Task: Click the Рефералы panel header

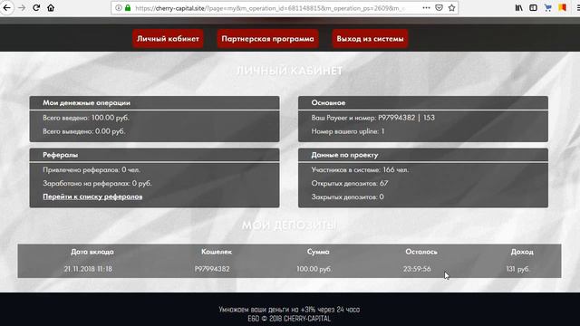Action: [155, 155]
